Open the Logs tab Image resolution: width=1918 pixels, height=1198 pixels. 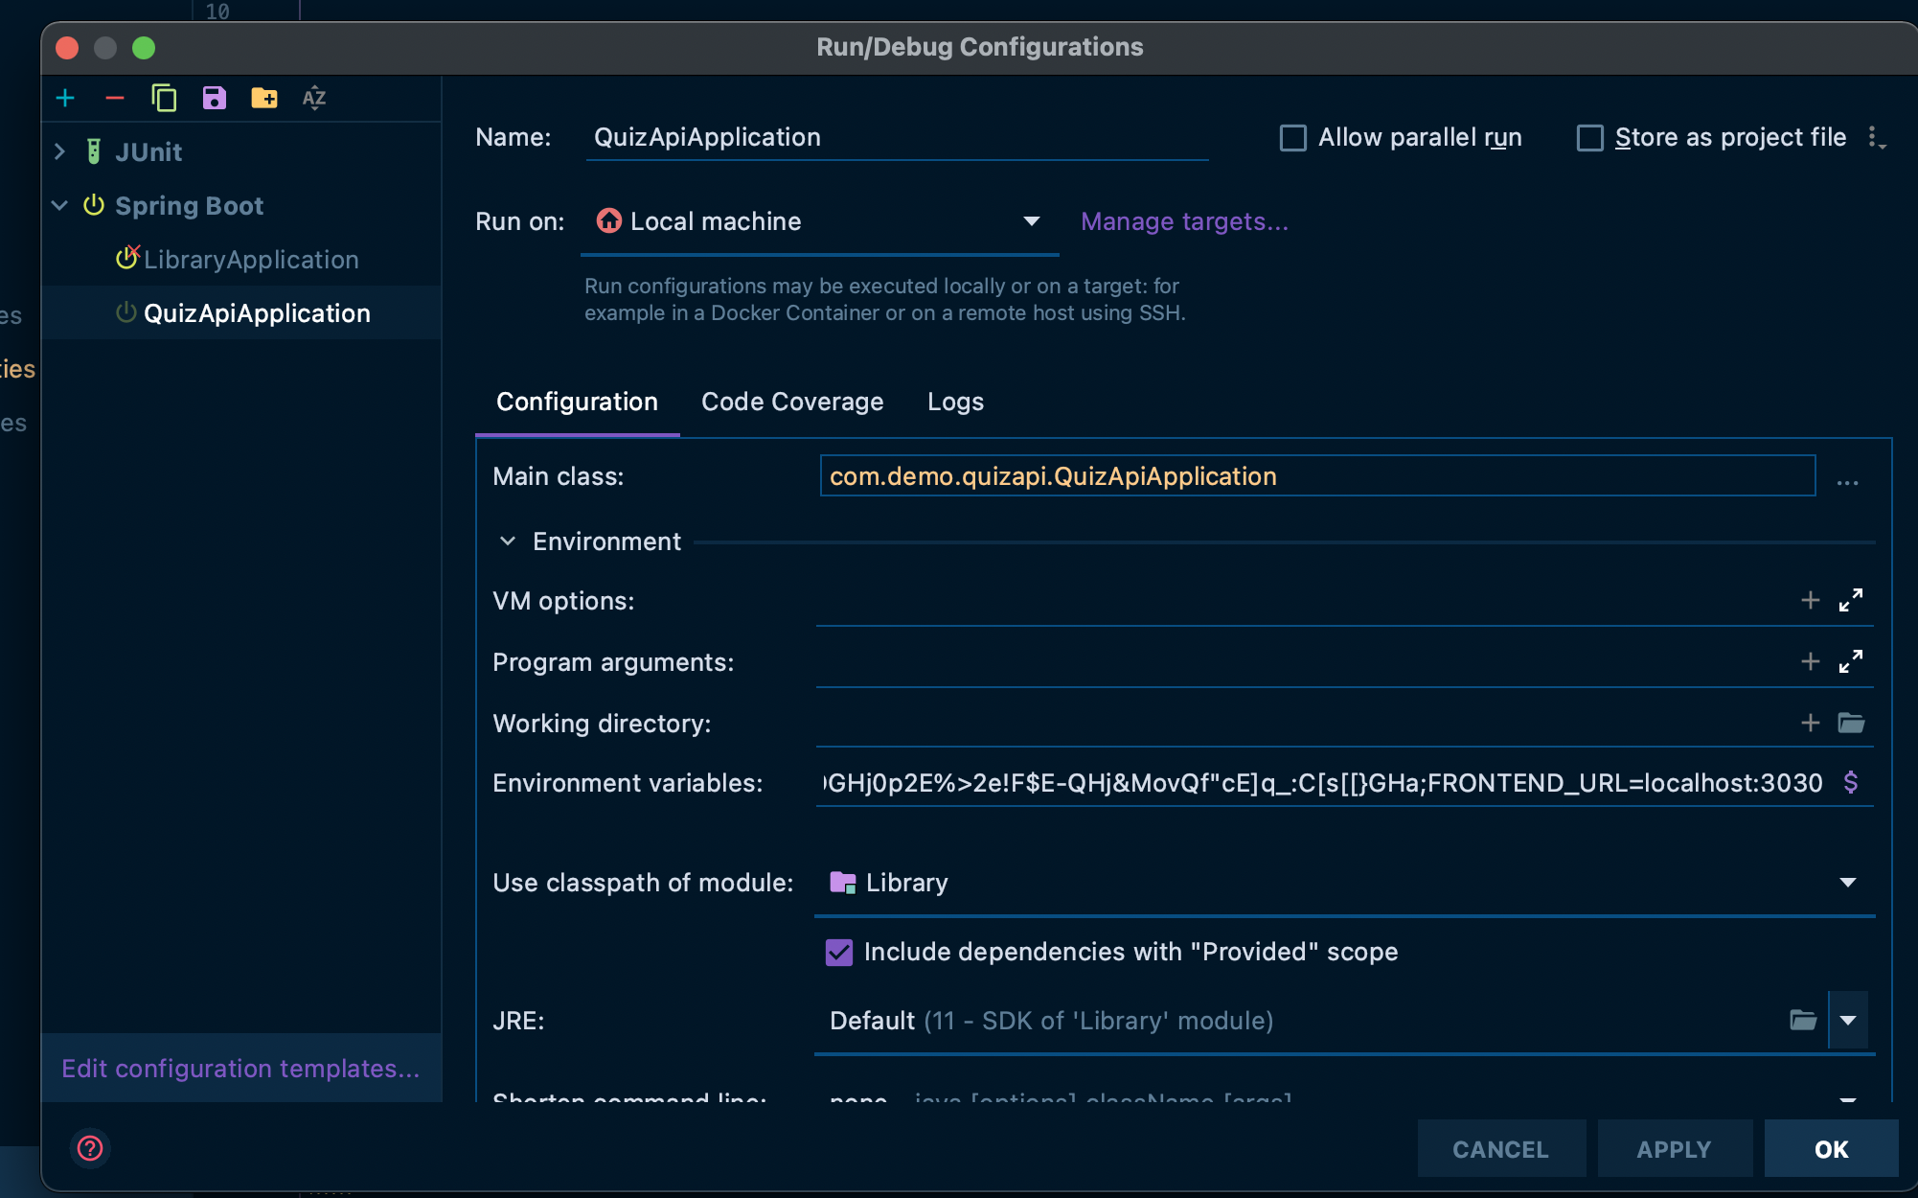(x=955, y=402)
